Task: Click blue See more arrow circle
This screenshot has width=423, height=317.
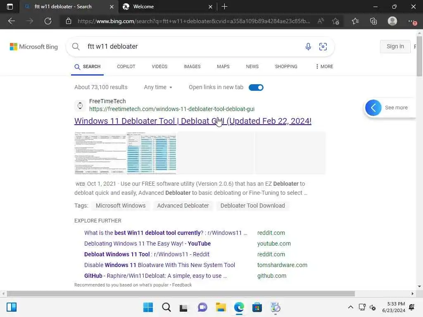Action: [373, 108]
